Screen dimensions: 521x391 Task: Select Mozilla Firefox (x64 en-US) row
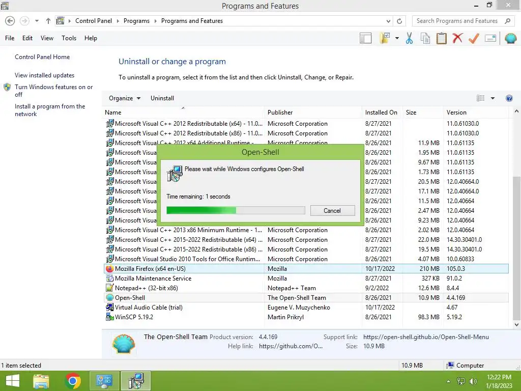tap(306, 269)
